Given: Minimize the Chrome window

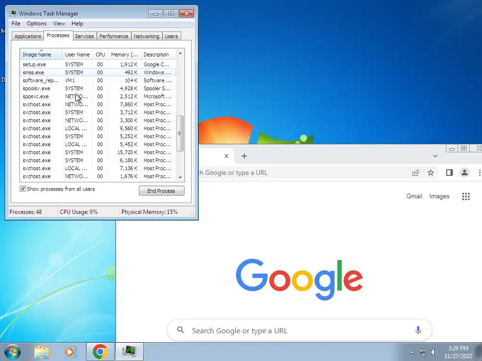Looking at the screenshot, I should pos(451,149).
